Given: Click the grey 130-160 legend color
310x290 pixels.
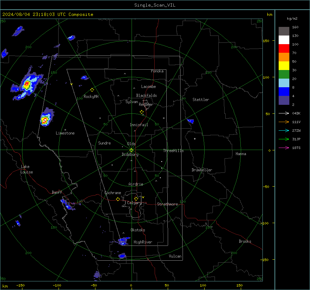Looking at the screenshot, I should pos(284,31).
